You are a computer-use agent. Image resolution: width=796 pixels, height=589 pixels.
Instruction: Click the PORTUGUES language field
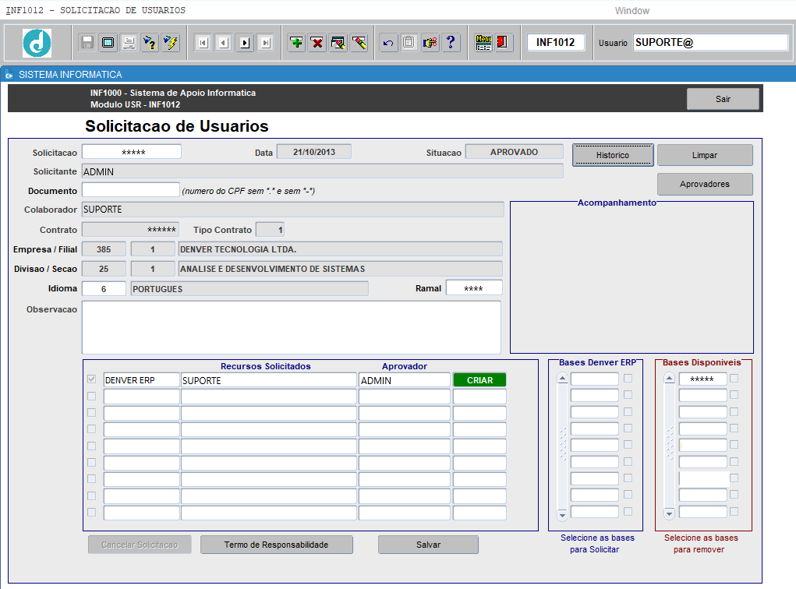pyautogui.click(x=249, y=289)
